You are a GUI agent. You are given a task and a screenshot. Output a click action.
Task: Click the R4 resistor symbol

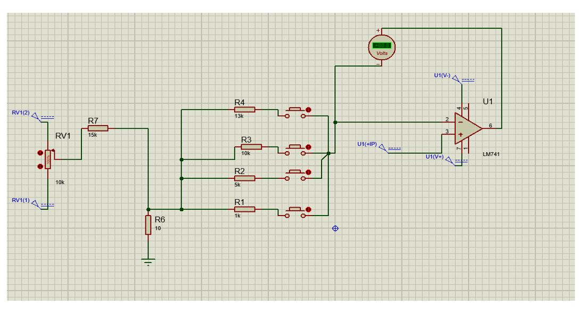[245, 110]
